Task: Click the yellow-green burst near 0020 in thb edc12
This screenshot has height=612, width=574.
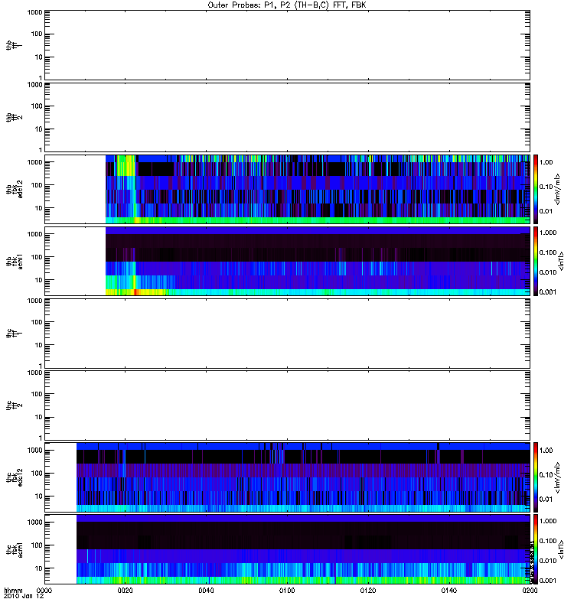Action: click(126, 166)
